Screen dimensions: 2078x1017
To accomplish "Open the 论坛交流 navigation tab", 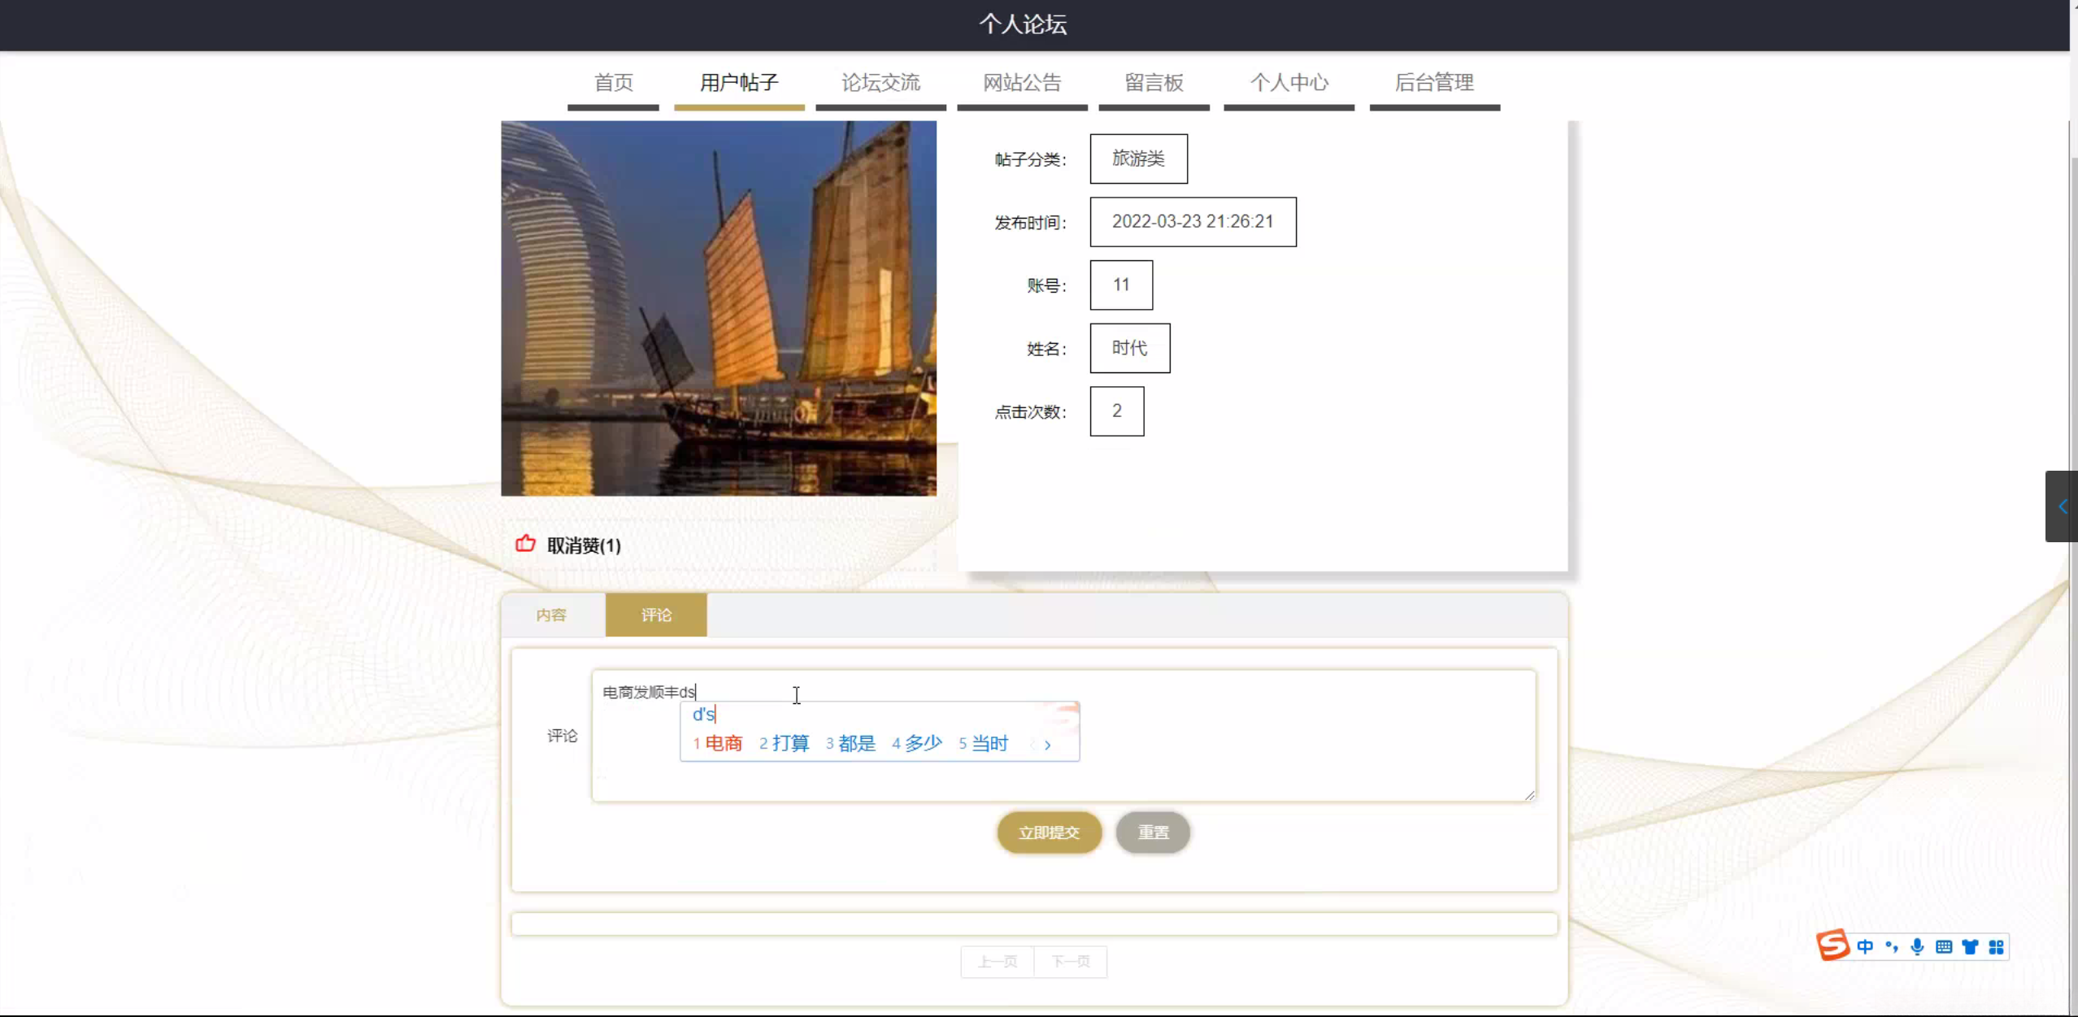I will (x=880, y=83).
